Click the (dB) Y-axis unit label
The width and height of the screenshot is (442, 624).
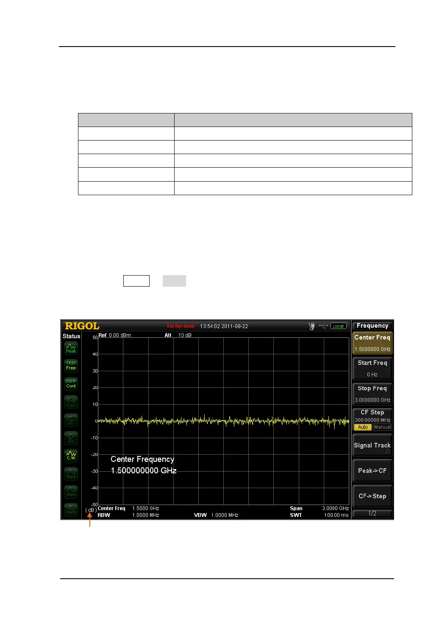tap(91, 510)
